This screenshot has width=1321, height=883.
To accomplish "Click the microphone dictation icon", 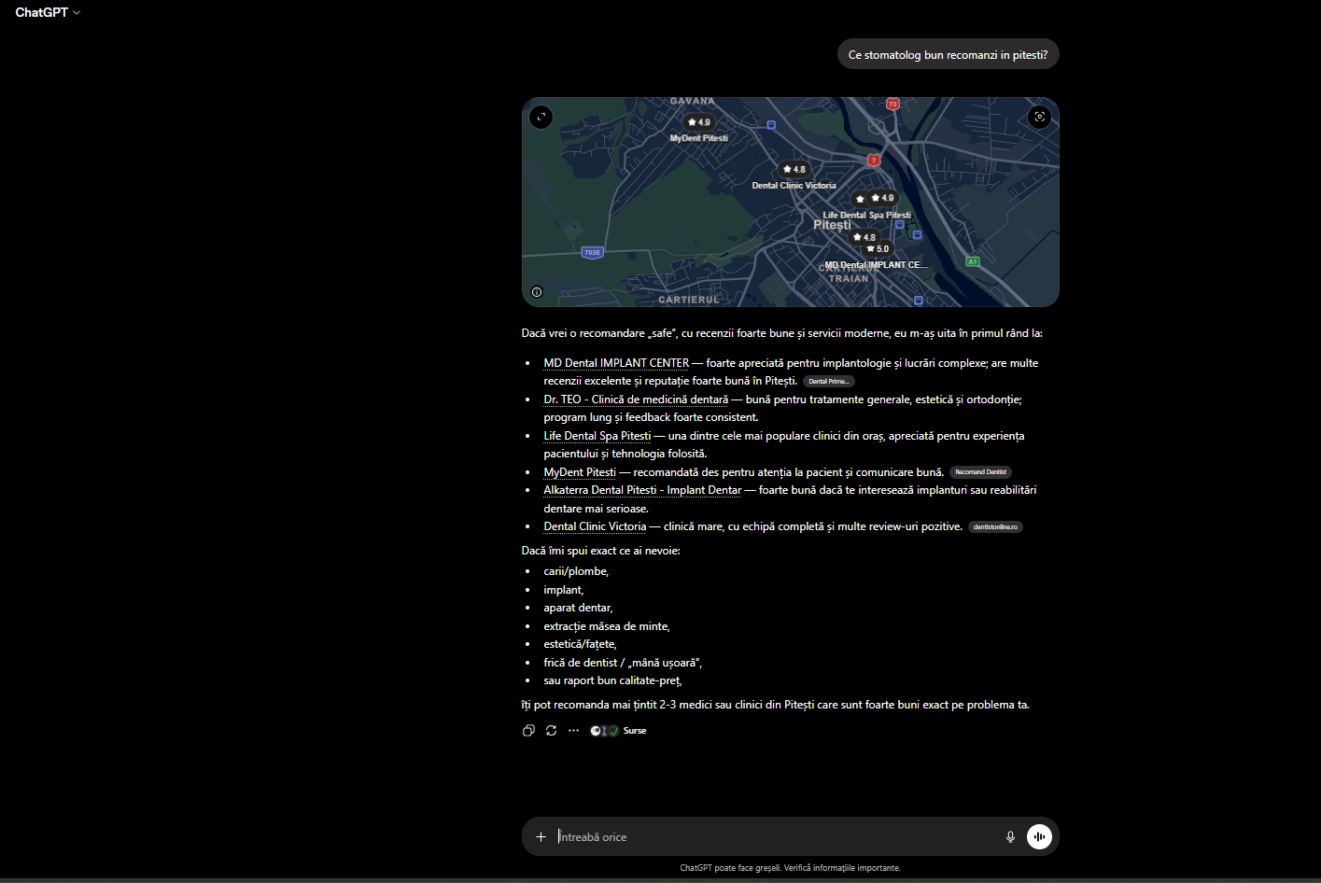I will pyautogui.click(x=1010, y=837).
